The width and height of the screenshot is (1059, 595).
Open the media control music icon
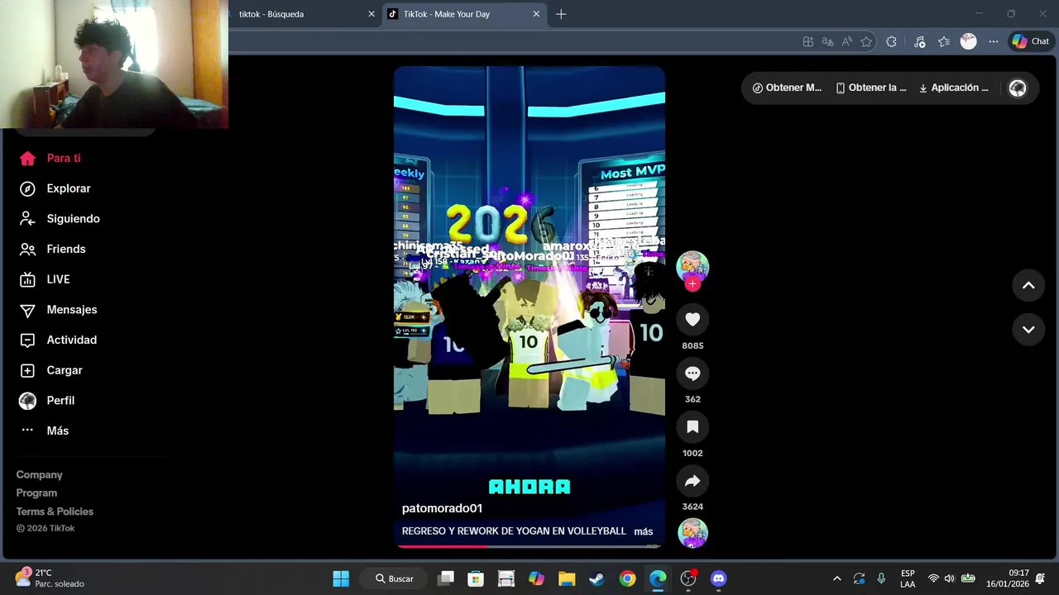(x=919, y=41)
